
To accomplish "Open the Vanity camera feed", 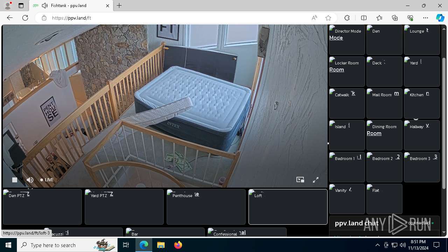I will coord(347,199).
